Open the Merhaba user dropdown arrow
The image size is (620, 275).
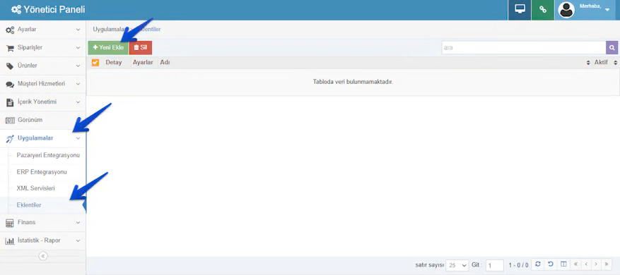[607, 11]
